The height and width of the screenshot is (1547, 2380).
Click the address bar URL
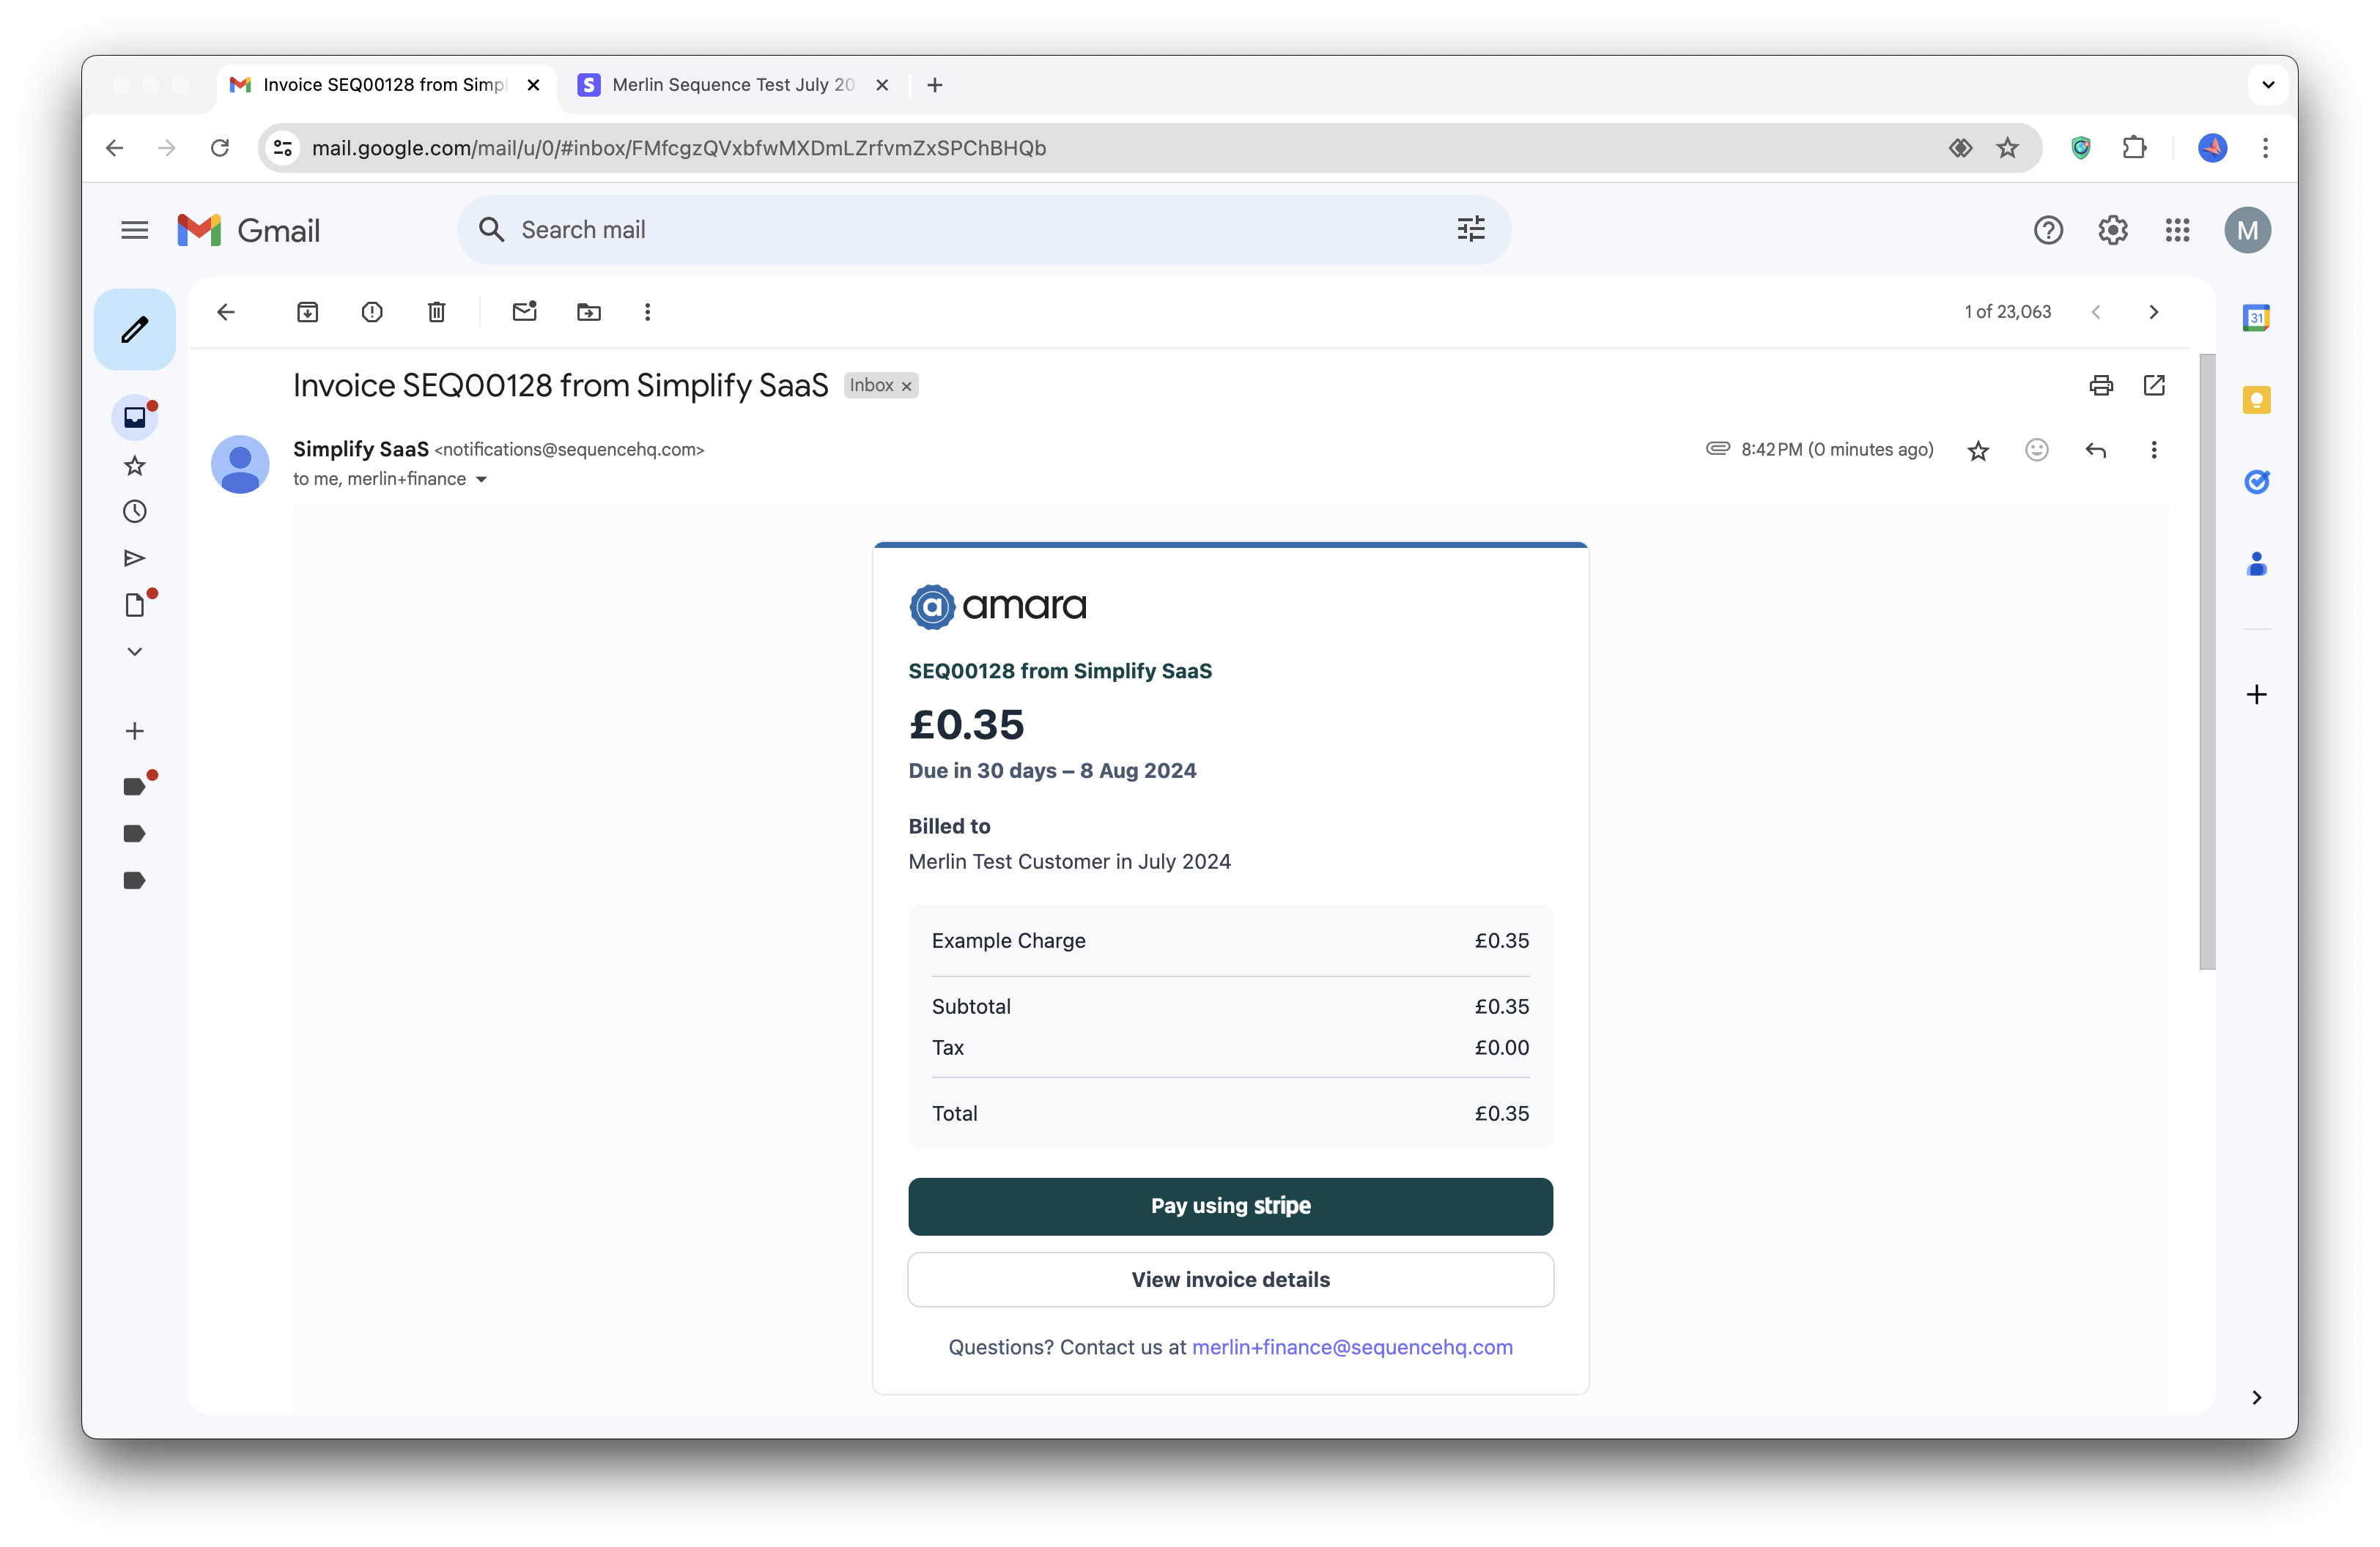(679, 148)
